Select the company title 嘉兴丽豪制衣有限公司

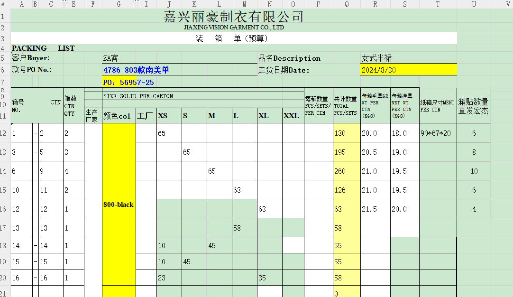coord(233,17)
